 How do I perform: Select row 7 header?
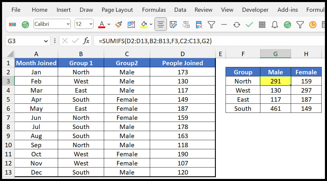(x=8, y=118)
